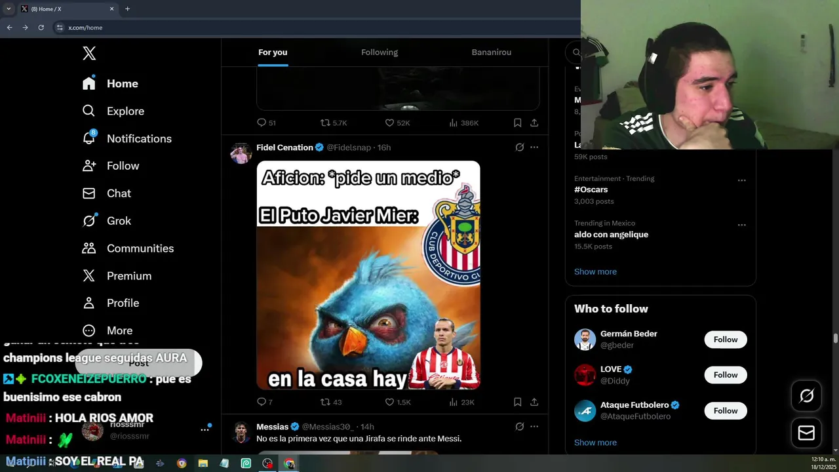Show more Who to follow suggestions

[595, 442]
